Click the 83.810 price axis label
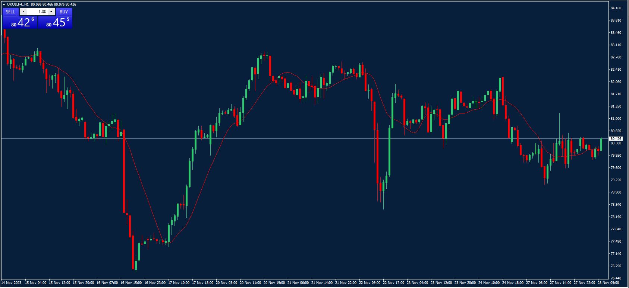The width and height of the screenshot is (629, 288). point(616,20)
